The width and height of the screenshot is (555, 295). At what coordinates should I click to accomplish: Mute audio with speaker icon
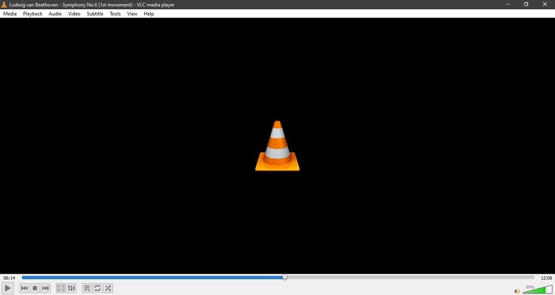pyautogui.click(x=517, y=291)
